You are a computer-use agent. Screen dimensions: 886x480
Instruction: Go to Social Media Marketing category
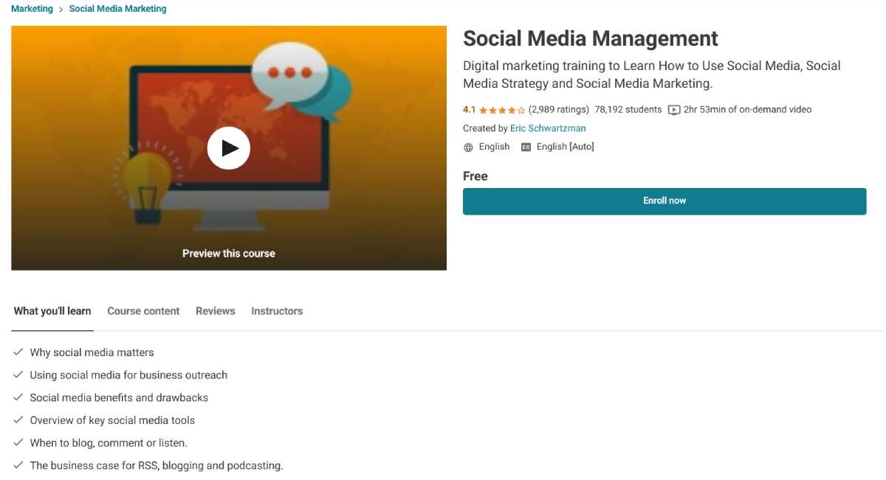117,9
